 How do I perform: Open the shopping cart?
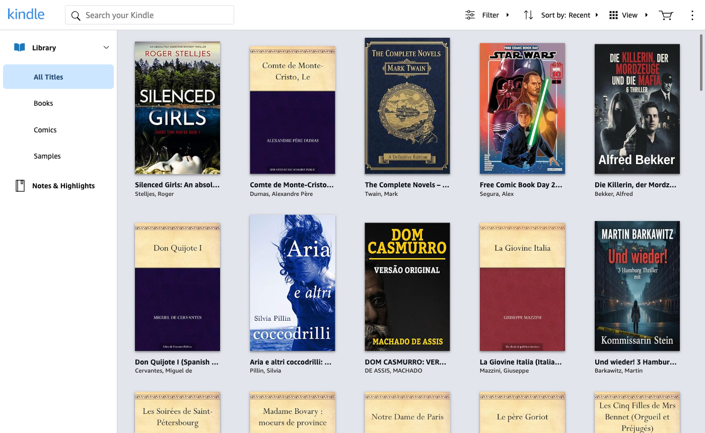pos(666,15)
